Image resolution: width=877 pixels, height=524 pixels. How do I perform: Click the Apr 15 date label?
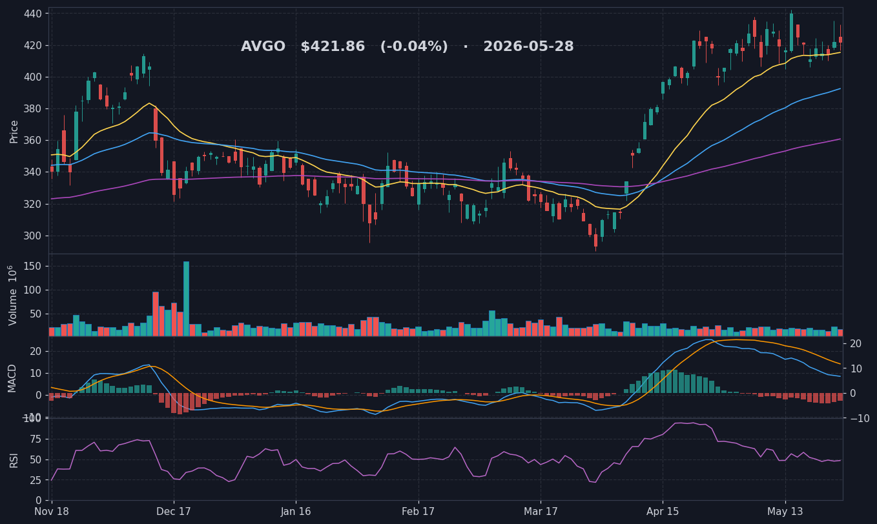click(663, 512)
